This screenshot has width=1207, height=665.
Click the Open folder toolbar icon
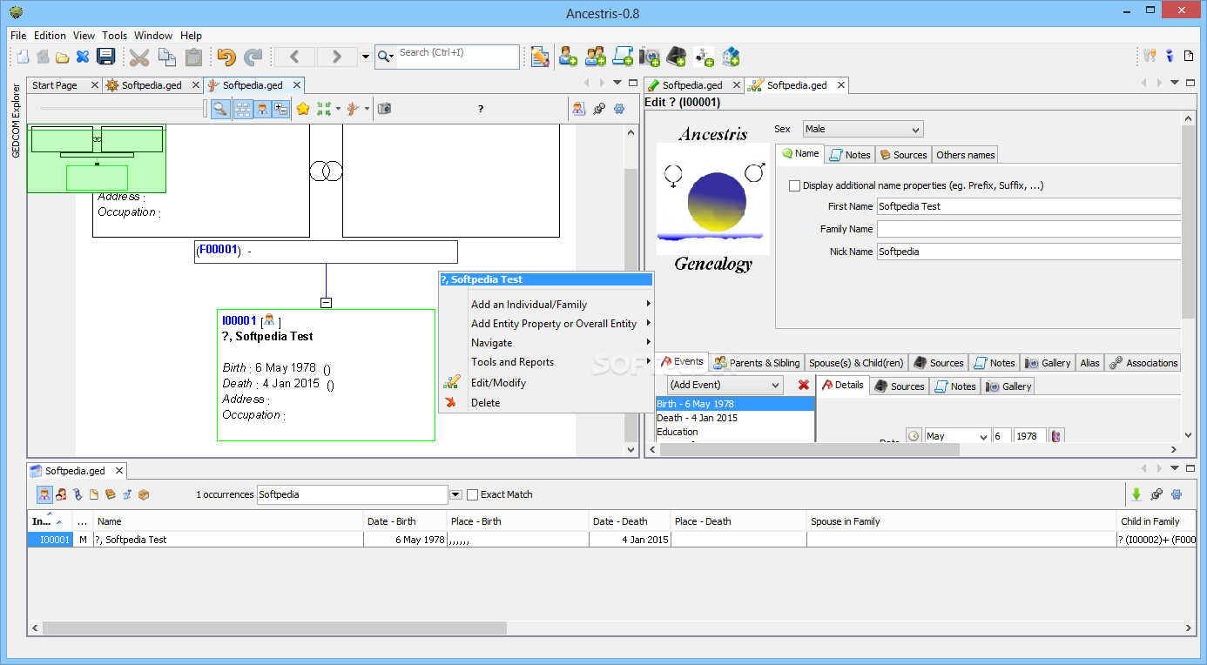click(x=62, y=57)
